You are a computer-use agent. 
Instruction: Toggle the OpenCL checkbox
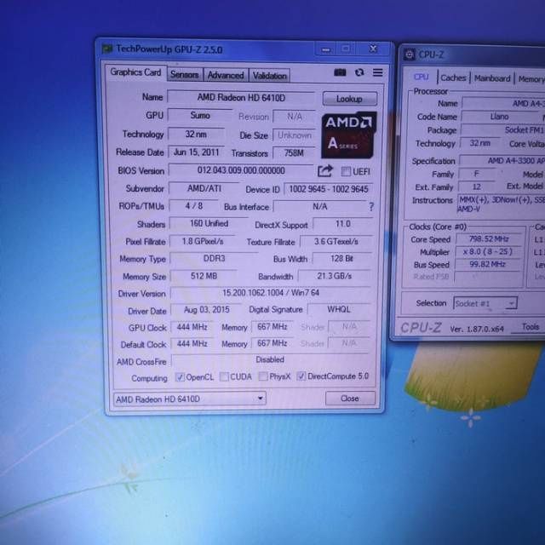tap(180, 377)
